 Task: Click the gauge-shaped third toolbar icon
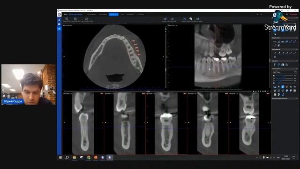pos(87,19)
